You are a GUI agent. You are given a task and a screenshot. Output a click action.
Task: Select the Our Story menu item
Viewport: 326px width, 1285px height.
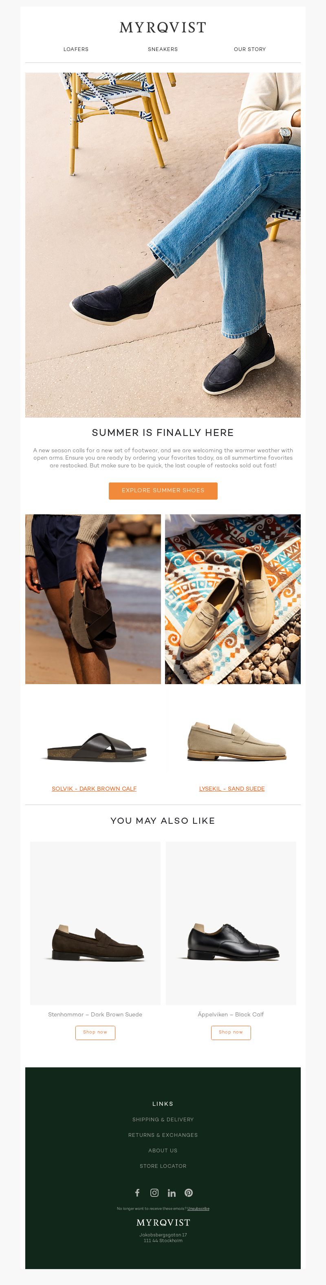tap(250, 49)
